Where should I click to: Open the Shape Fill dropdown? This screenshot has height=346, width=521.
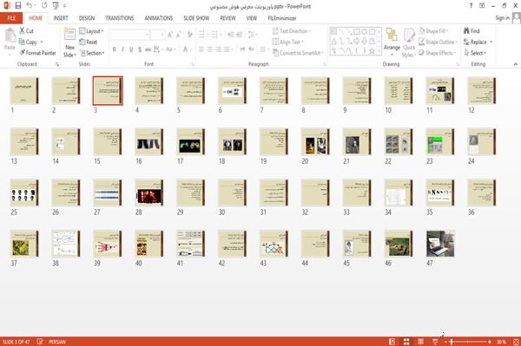tap(433, 31)
